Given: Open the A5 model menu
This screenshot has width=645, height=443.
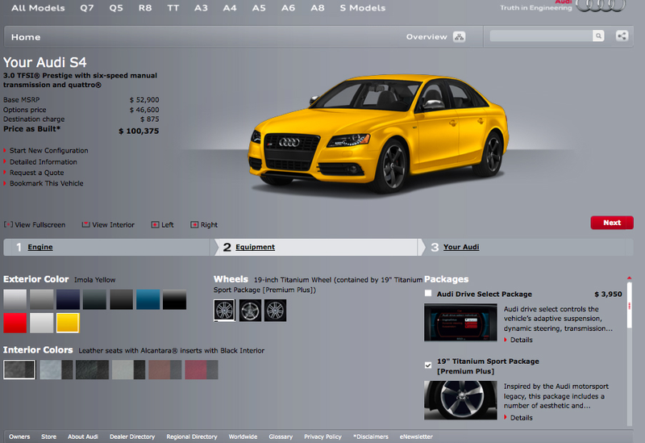Looking at the screenshot, I should (x=259, y=8).
